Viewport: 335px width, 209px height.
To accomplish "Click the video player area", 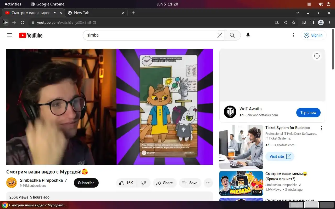I will pyautogui.click(x=110, y=107).
